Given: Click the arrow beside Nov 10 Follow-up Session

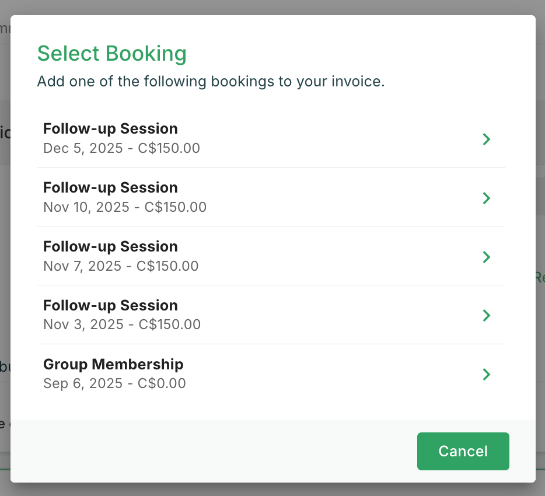Looking at the screenshot, I should pyautogui.click(x=487, y=198).
